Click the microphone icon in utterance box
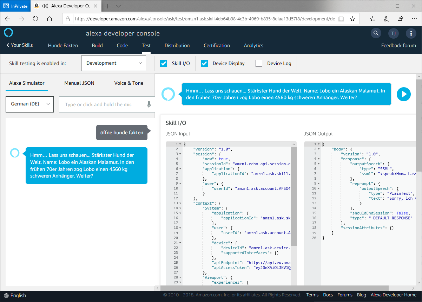This screenshot has height=302, width=422. tap(149, 104)
